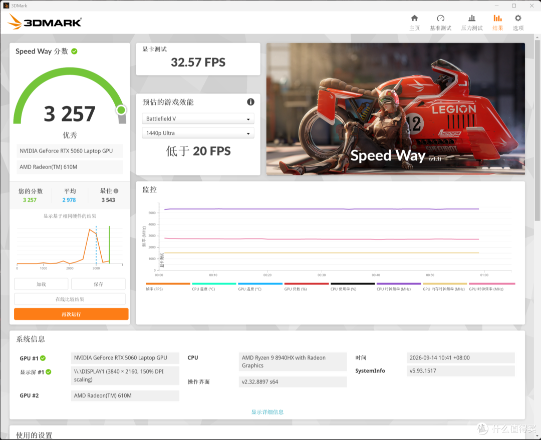Click the 3DMark title bar app icon
The width and height of the screenshot is (541, 440).
[6, 5]
